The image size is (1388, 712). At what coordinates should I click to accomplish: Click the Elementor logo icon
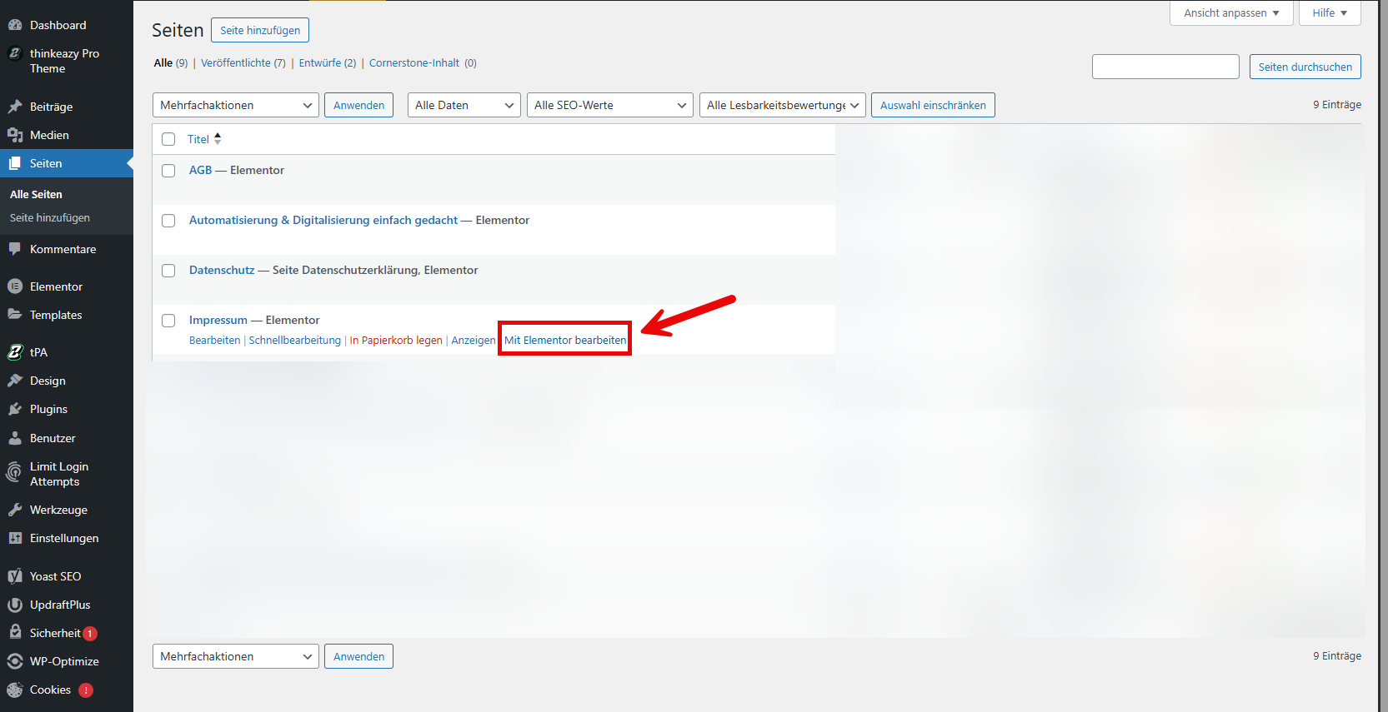15,286
